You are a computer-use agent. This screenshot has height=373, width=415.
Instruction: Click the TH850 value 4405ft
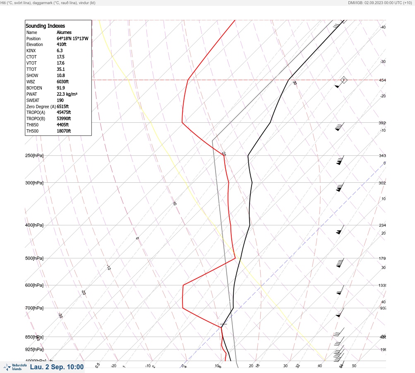(63, 125)
